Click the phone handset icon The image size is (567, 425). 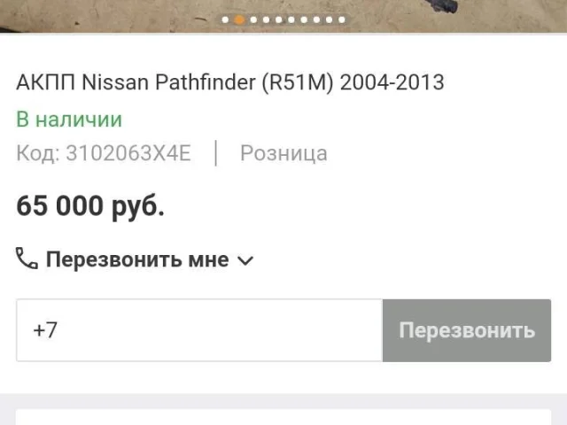27,259
